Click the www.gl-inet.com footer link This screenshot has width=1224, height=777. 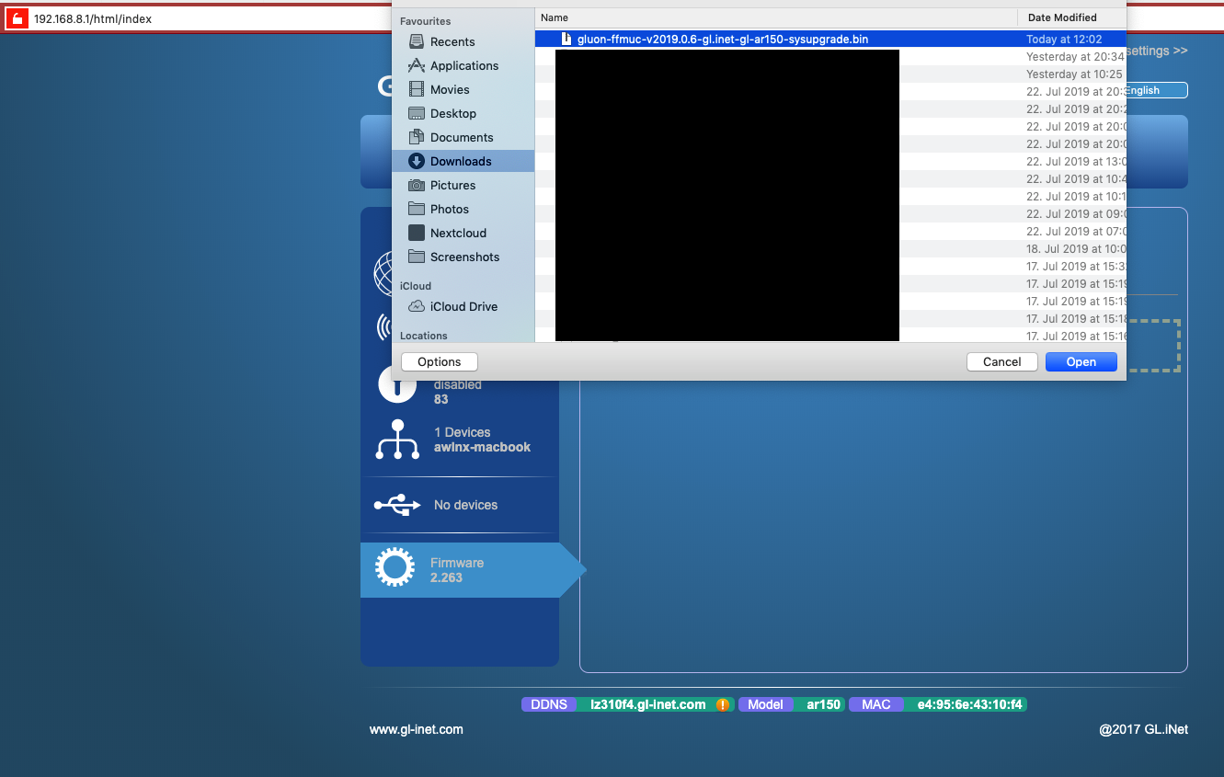click(x=416, y=729)
